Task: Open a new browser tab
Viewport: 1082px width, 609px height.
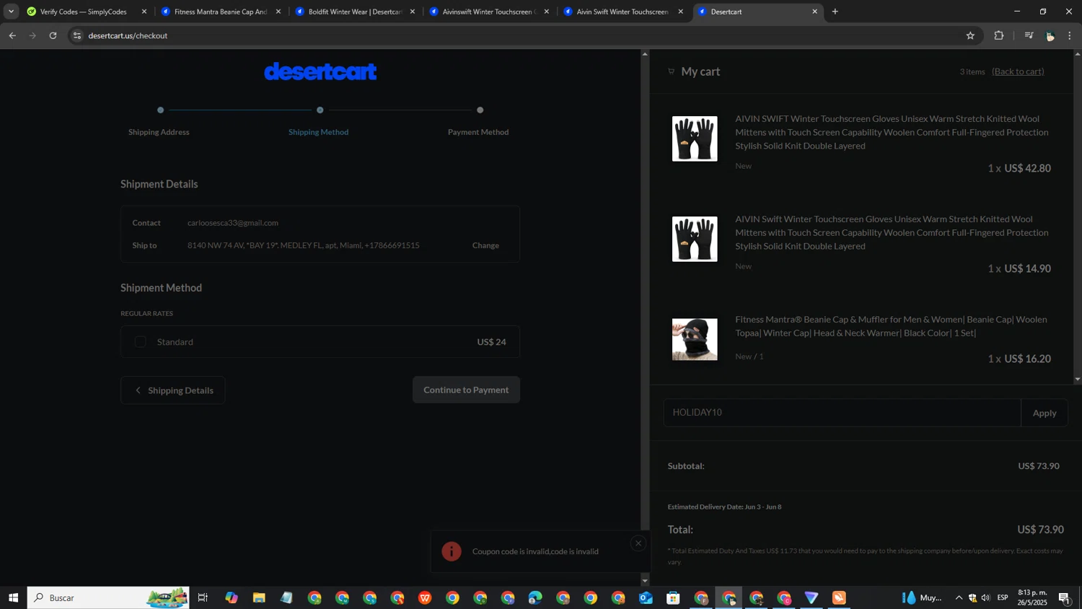Action: point(835,12)
